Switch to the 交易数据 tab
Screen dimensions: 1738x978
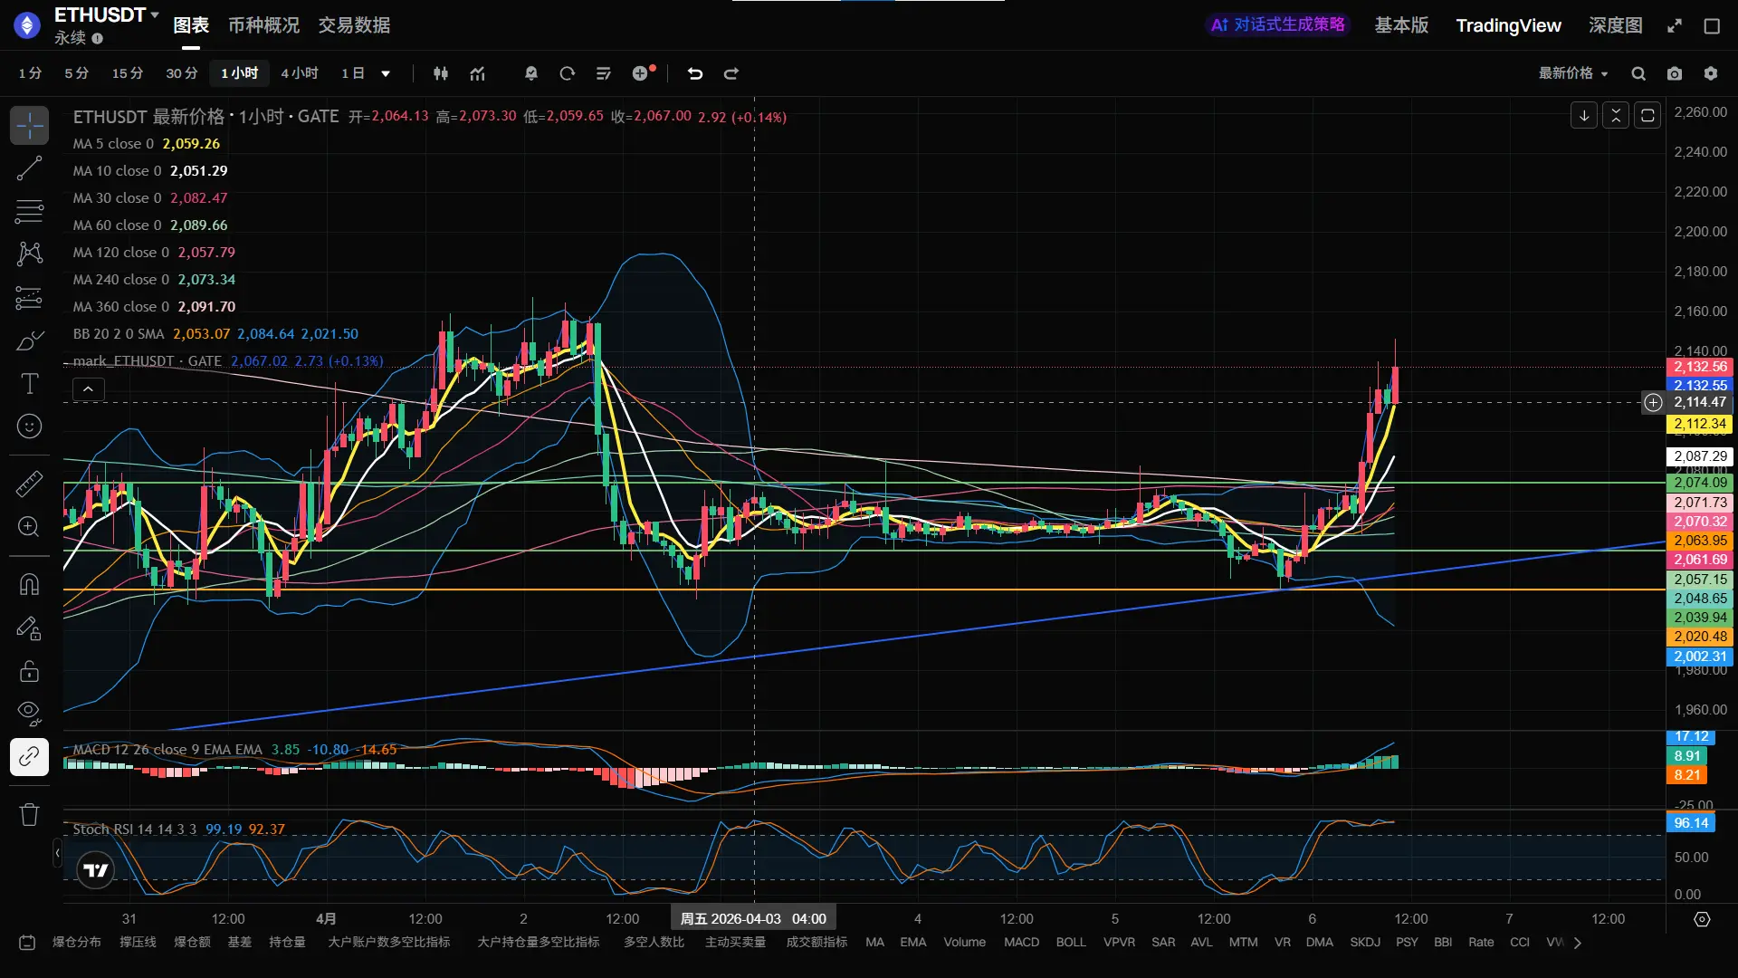[x=354, y=25]
